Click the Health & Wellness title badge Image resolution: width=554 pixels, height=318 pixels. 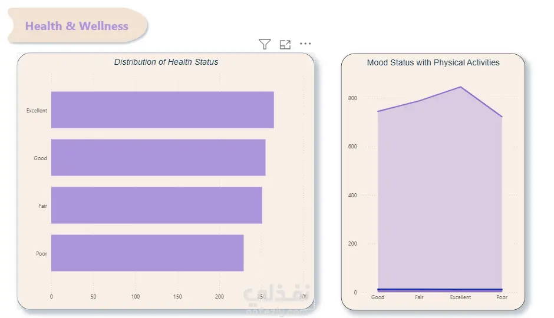(77, 26)
